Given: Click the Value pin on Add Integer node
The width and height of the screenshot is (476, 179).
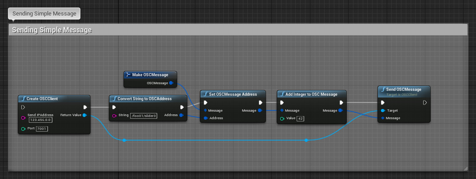Looking at the screenshot, I should [x=282, y=118].
